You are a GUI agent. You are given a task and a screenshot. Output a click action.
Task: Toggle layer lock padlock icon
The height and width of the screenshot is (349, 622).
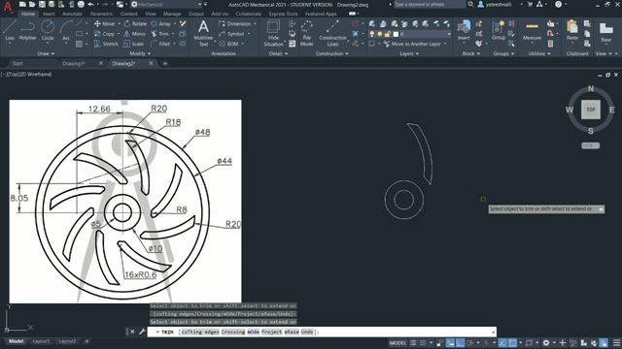tap(388, 35)
